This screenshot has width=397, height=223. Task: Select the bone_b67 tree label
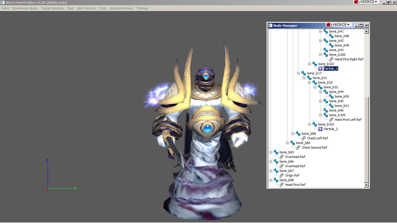click(287, 171)
